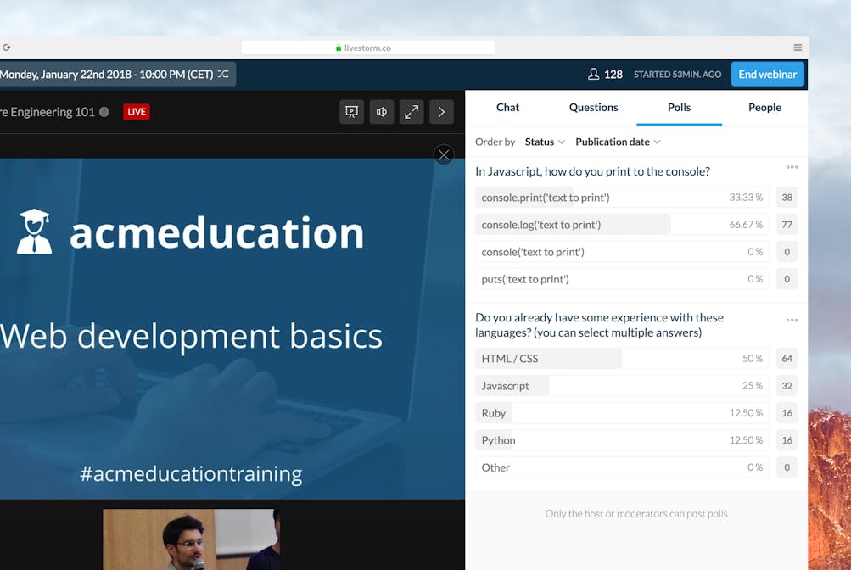Expand the Status order dropdown
The image size is (851, 570).
point(545,142)
